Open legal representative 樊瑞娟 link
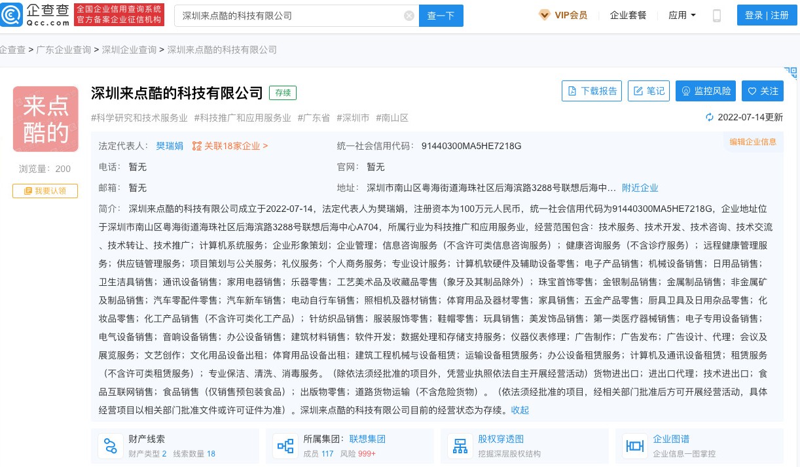The width and height of the screenshot is (800, 467). [170, 146]
